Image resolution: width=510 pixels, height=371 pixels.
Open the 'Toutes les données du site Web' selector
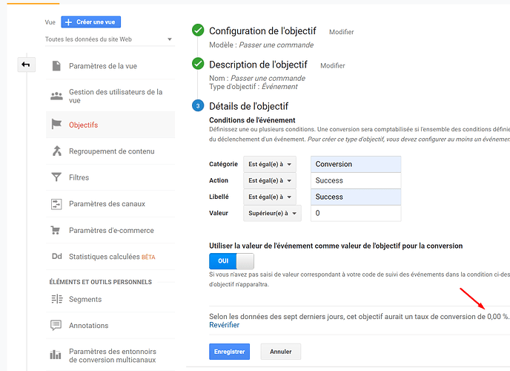[x=109, y=39]
